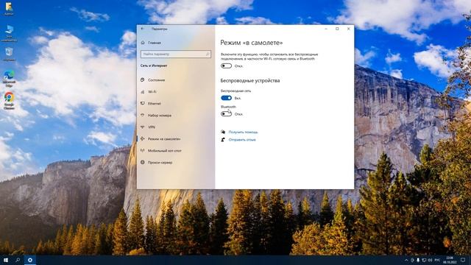Open the notification center icon

(x=463, y=260)
